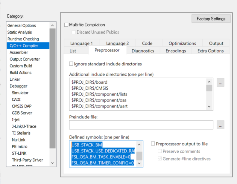
Task: Click browse button for include directories
Action: 220,83
